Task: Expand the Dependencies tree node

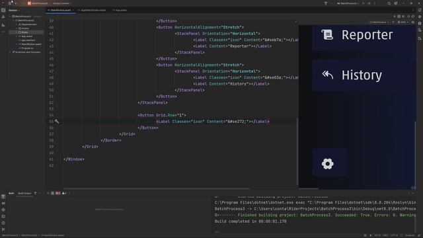Action: [x=17, y=24]
